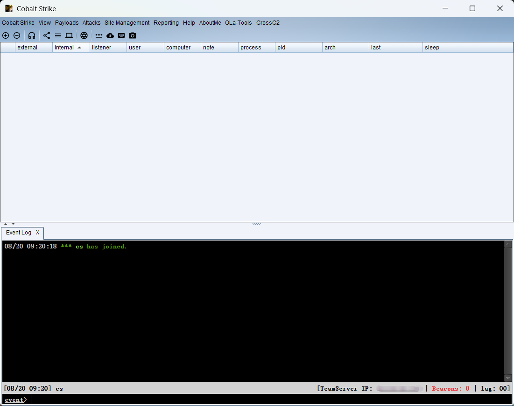The width and height of the screenshot is (514, 406).
Task: Click the Event Log scrollbar down arrow
Action: click(x=508, y=378)
